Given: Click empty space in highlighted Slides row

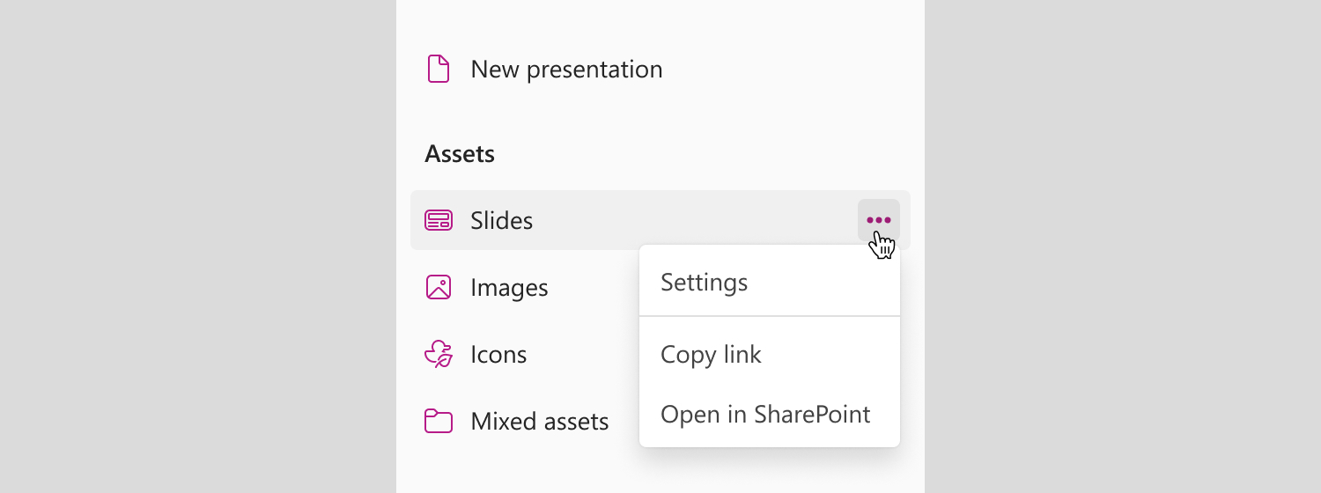Looking at the screenshot, I should [x=696, y=220].
